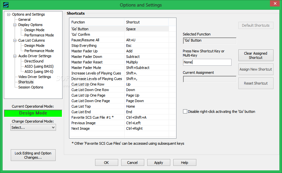Click the SCS app icon in title bar
Viewport: 282px width, 173px height.
coord(6,5)
